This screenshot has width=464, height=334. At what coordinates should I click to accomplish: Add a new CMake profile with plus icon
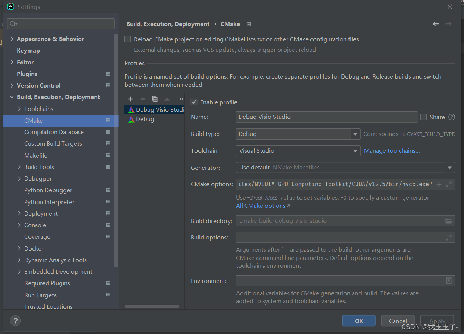[x=130, y=99]
